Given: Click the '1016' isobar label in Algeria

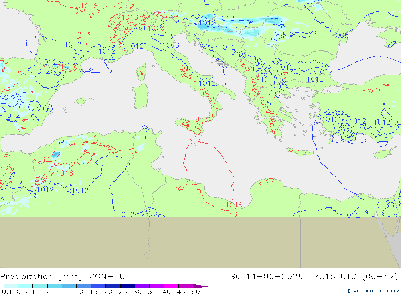Looking at the screenshot, I should coord(65,173).
